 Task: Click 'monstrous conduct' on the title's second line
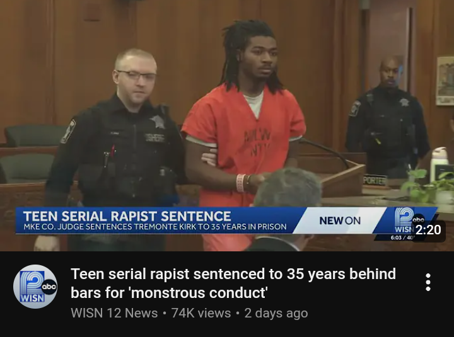[x=199, y=293]
